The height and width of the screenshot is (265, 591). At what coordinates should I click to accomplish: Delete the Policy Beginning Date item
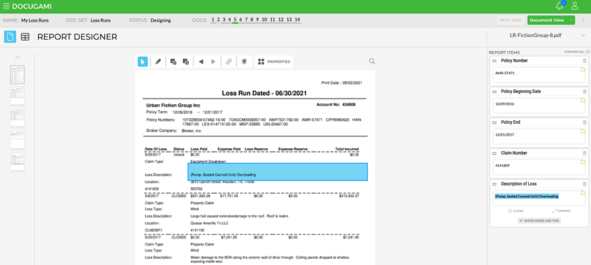(x=585, y=92)
